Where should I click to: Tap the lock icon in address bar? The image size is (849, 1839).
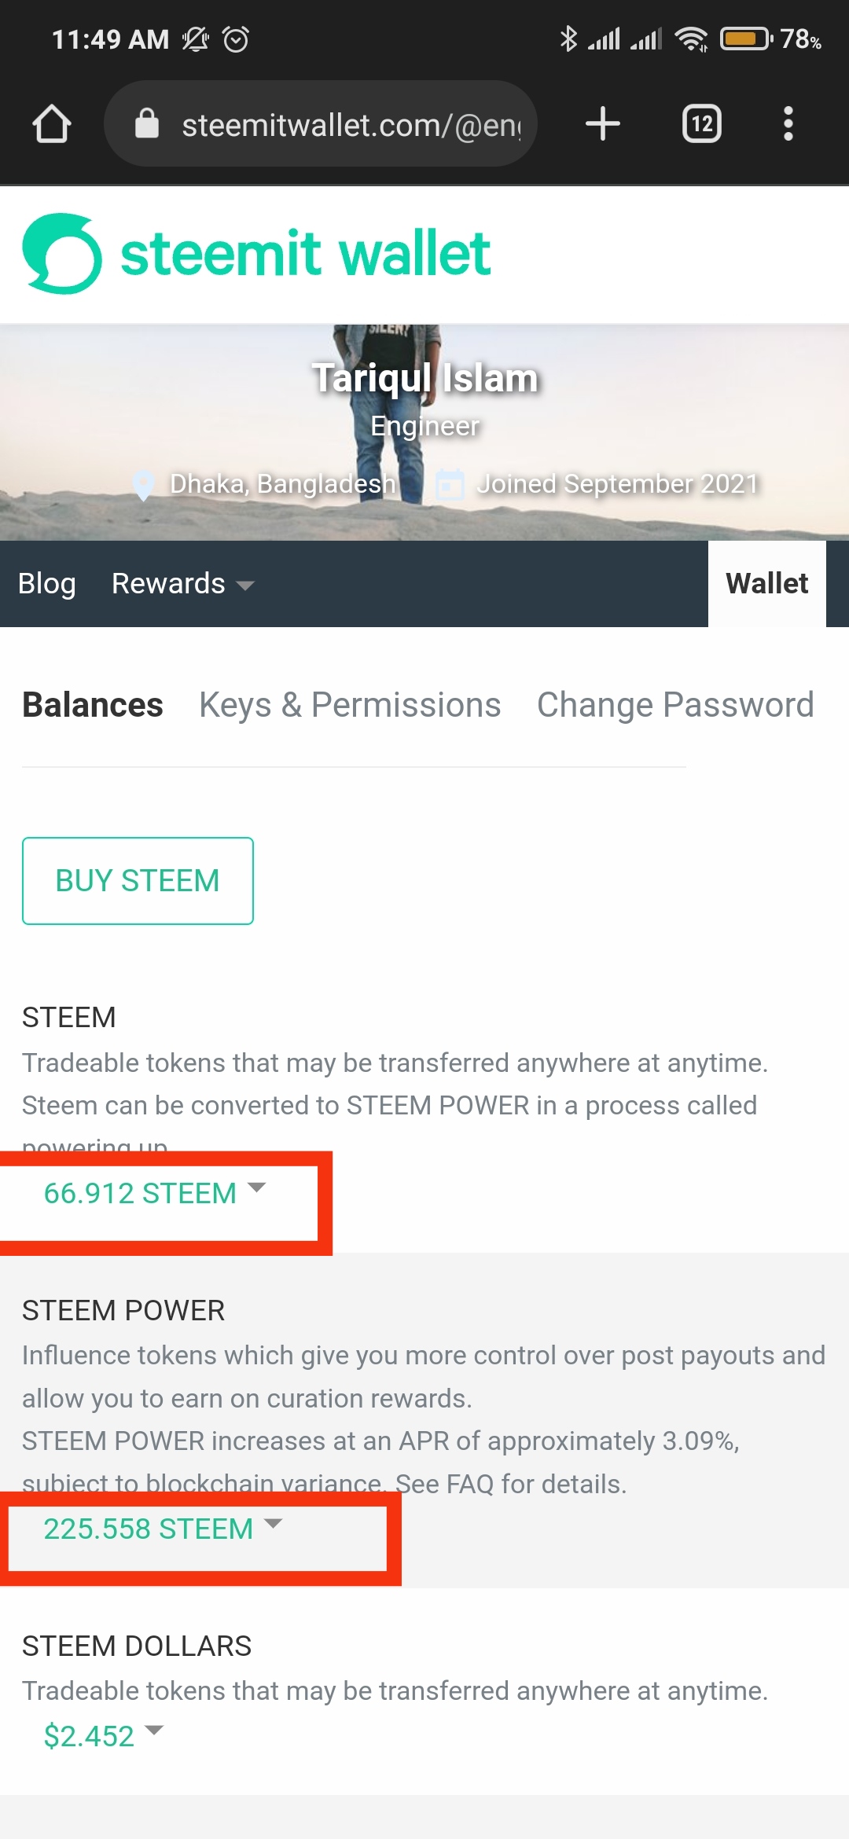tap(147, 124)
